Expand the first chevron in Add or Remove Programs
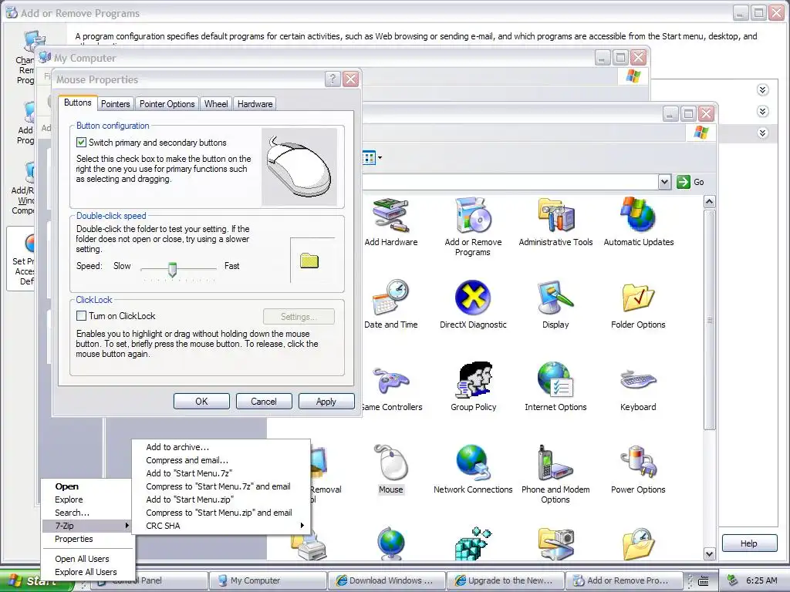The height and width of the screenshot is (592, 790). click(x=762, y=90)
